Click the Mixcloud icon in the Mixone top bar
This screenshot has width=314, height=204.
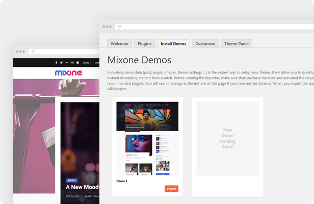[x=72, y=63]
